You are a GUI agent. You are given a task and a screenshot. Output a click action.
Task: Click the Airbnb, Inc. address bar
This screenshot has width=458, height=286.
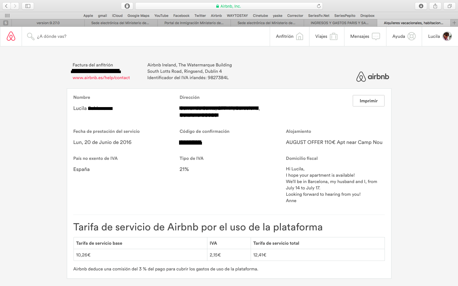229,6
